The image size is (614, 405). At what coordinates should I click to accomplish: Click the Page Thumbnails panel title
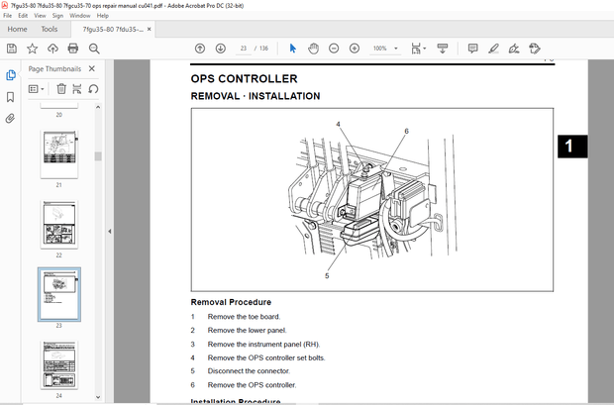(x=54, y=69)
